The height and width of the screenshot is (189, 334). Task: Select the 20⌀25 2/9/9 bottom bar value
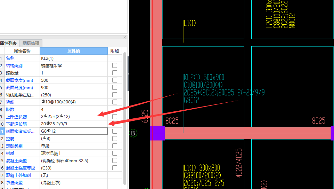pos(74,124)
